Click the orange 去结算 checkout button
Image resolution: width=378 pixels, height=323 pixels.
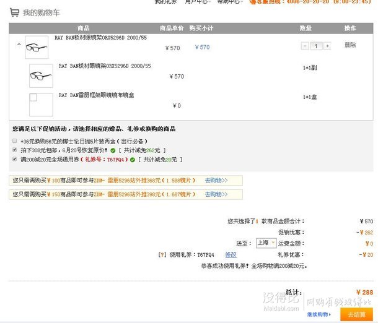pos(356,314)
